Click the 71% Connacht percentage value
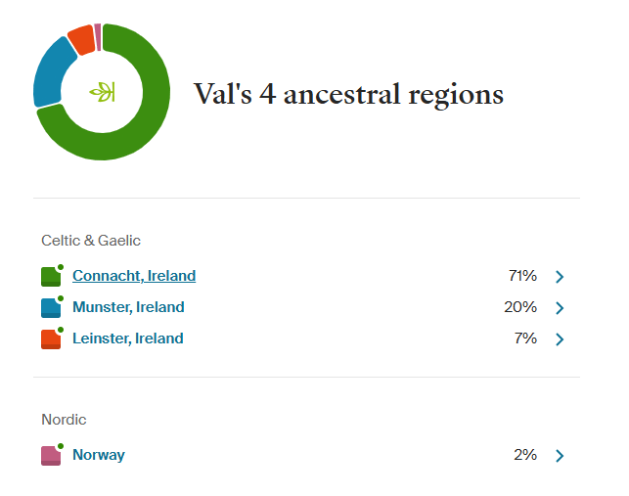Viewport: 629px width, 496px height. [x=522, y=276]
